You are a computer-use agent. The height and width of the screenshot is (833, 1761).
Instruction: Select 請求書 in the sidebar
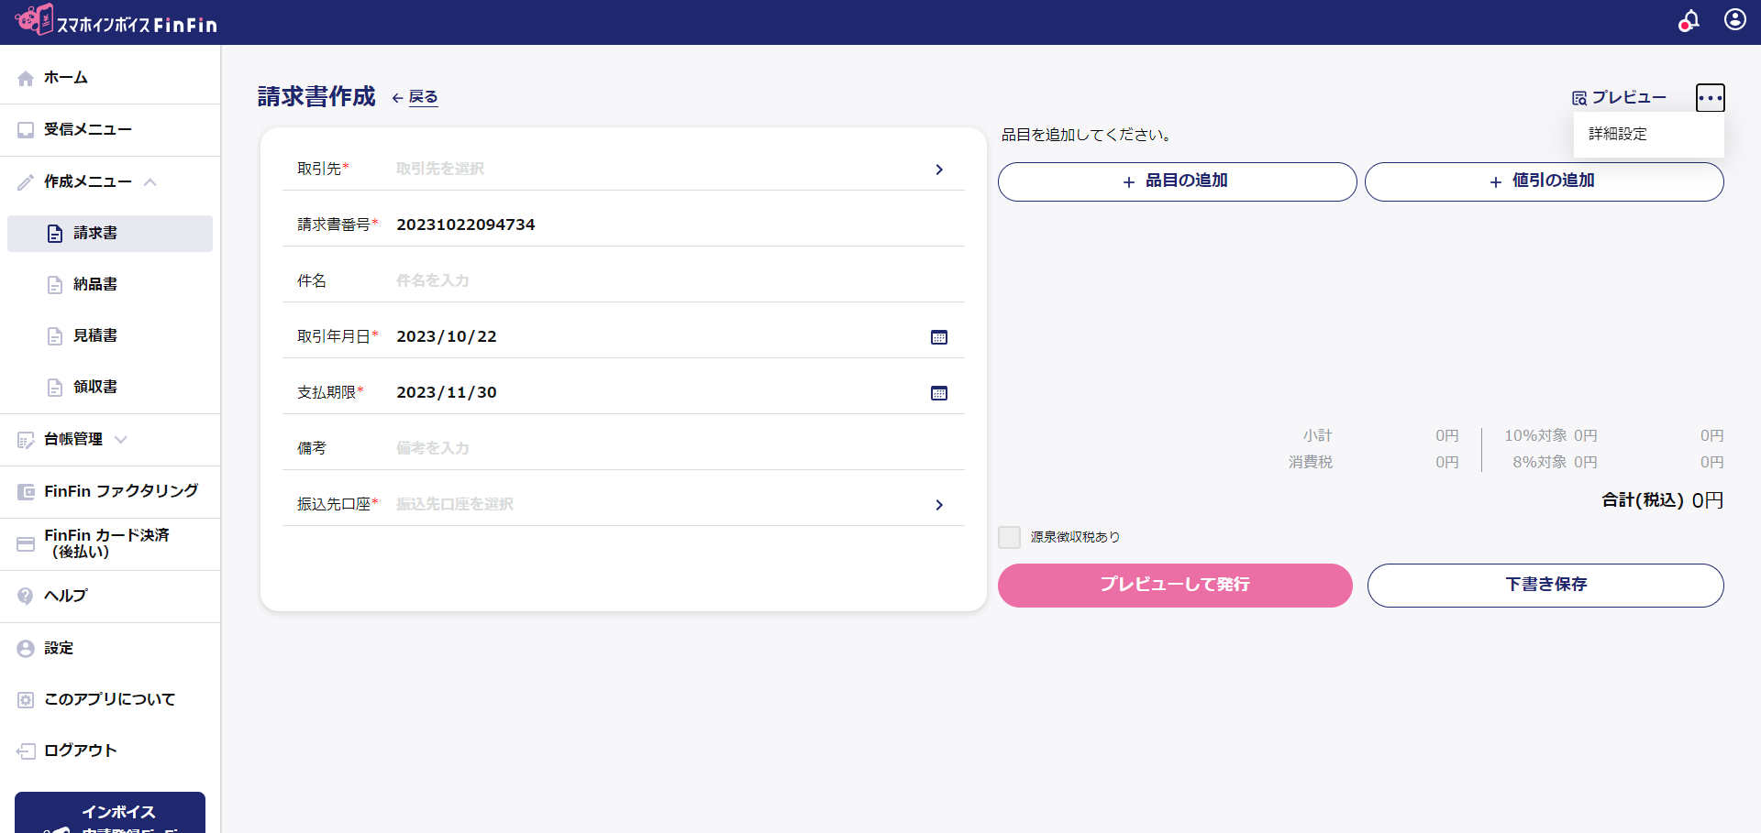pyautogui.click(x=110, y=234)
